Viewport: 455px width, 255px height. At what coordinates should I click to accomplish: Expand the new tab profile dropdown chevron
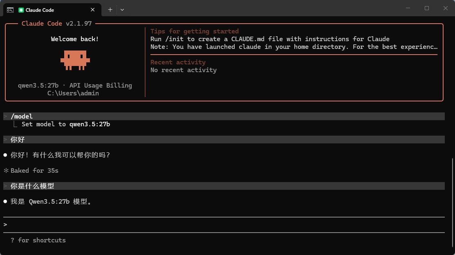(x=122, y=9)
